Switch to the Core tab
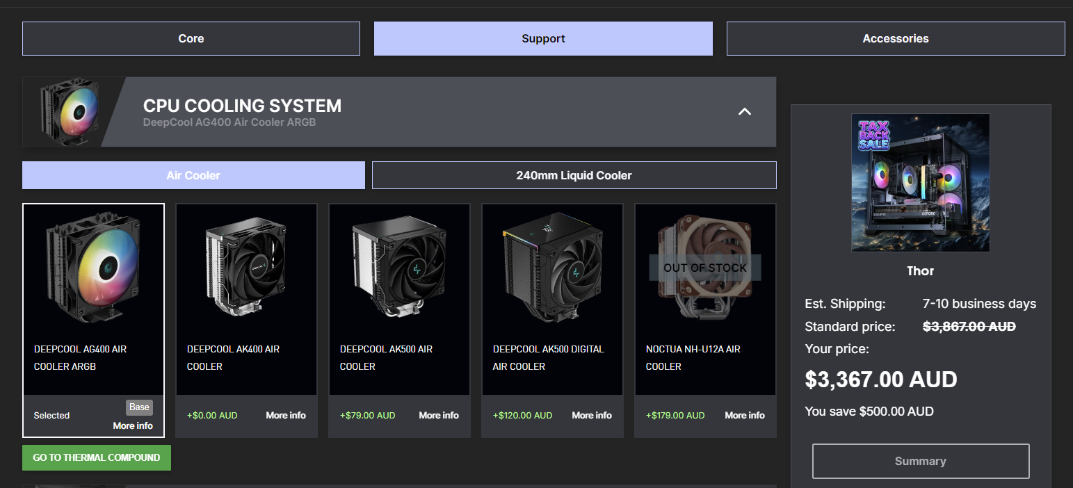Screen dimensions: 1073x488 tap(191, 39)
